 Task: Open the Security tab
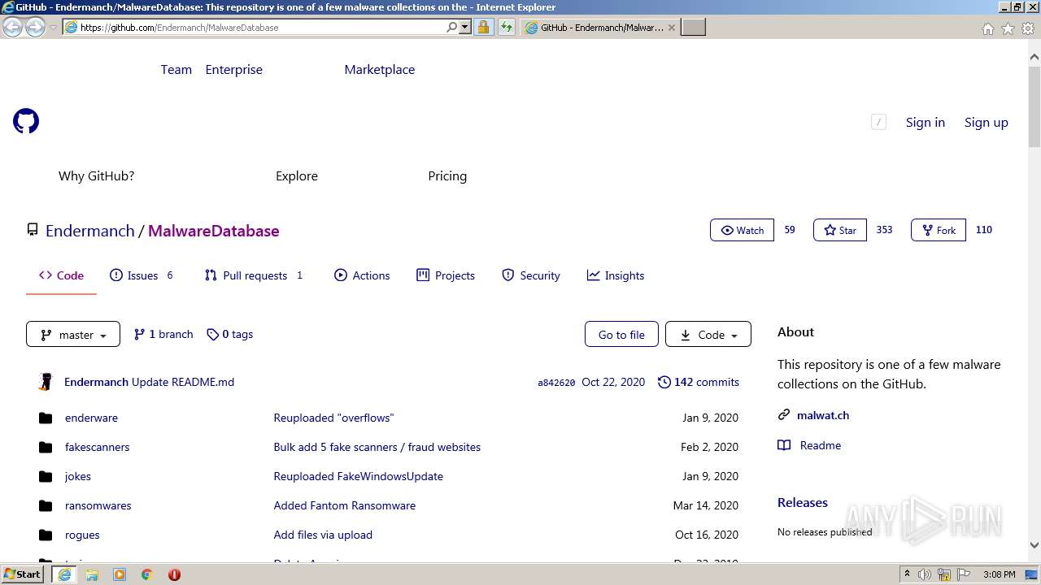click(531, 275)
